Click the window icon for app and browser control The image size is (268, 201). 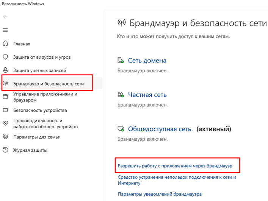5,97
